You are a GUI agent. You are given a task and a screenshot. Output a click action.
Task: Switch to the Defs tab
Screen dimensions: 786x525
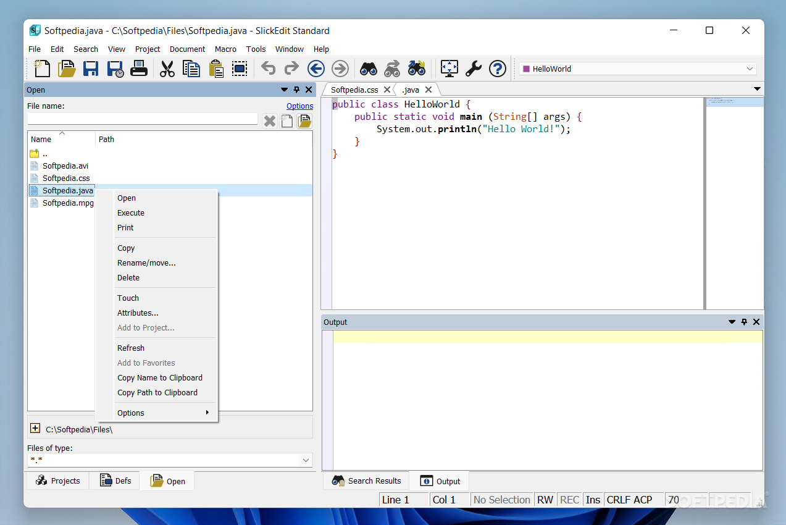point(115,481)
